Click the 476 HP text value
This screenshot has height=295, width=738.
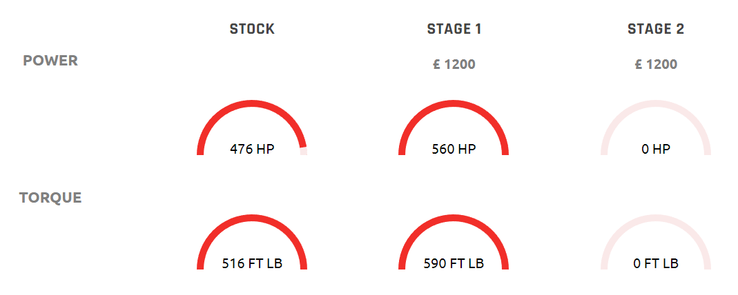(252, 150)
